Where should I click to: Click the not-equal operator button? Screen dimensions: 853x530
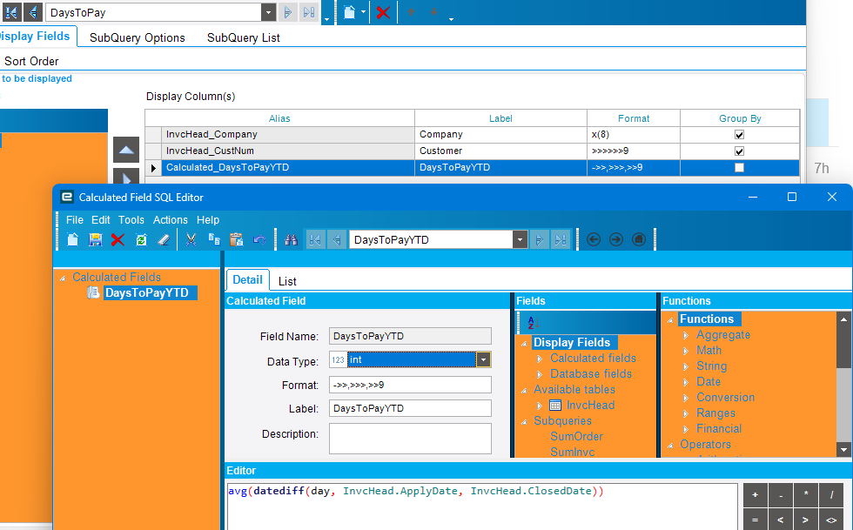pyautogui.click(x=833, y=520)
